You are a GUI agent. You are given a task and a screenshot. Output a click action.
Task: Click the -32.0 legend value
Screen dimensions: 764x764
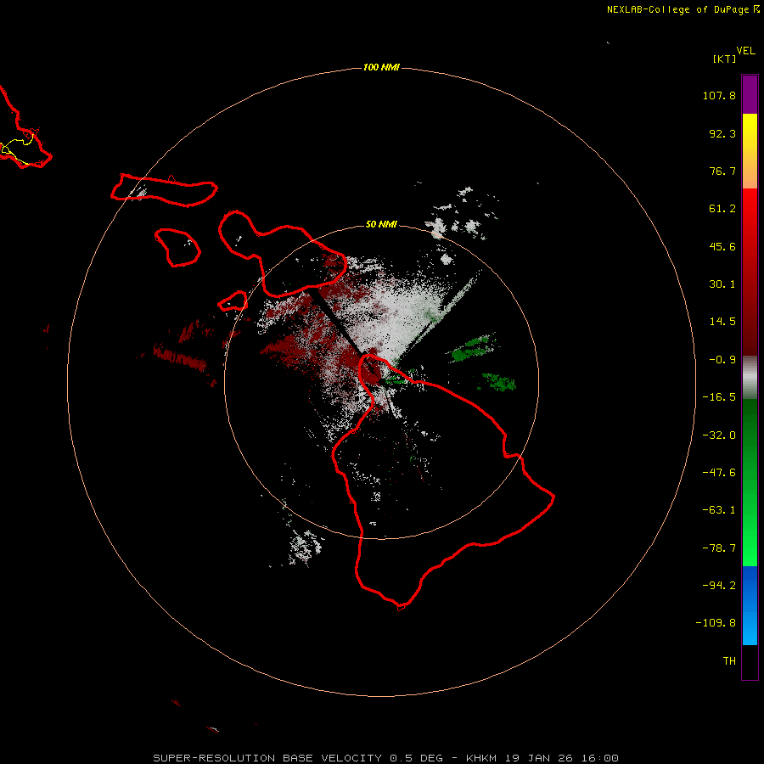[719, 435]
